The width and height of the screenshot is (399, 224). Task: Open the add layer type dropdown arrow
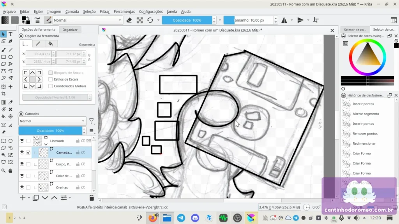point(29,198)
